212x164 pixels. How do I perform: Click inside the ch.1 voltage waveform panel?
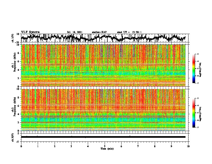click(x=104, y=38)
